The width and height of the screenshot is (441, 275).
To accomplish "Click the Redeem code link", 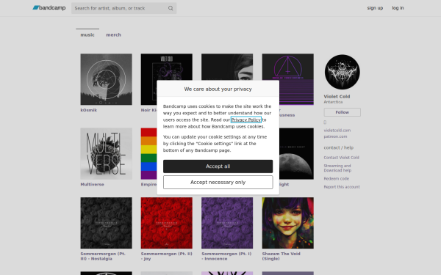I will coord(336,178).
